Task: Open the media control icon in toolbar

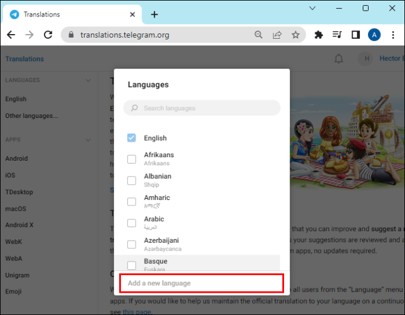Action: click(x=337, y=35)
